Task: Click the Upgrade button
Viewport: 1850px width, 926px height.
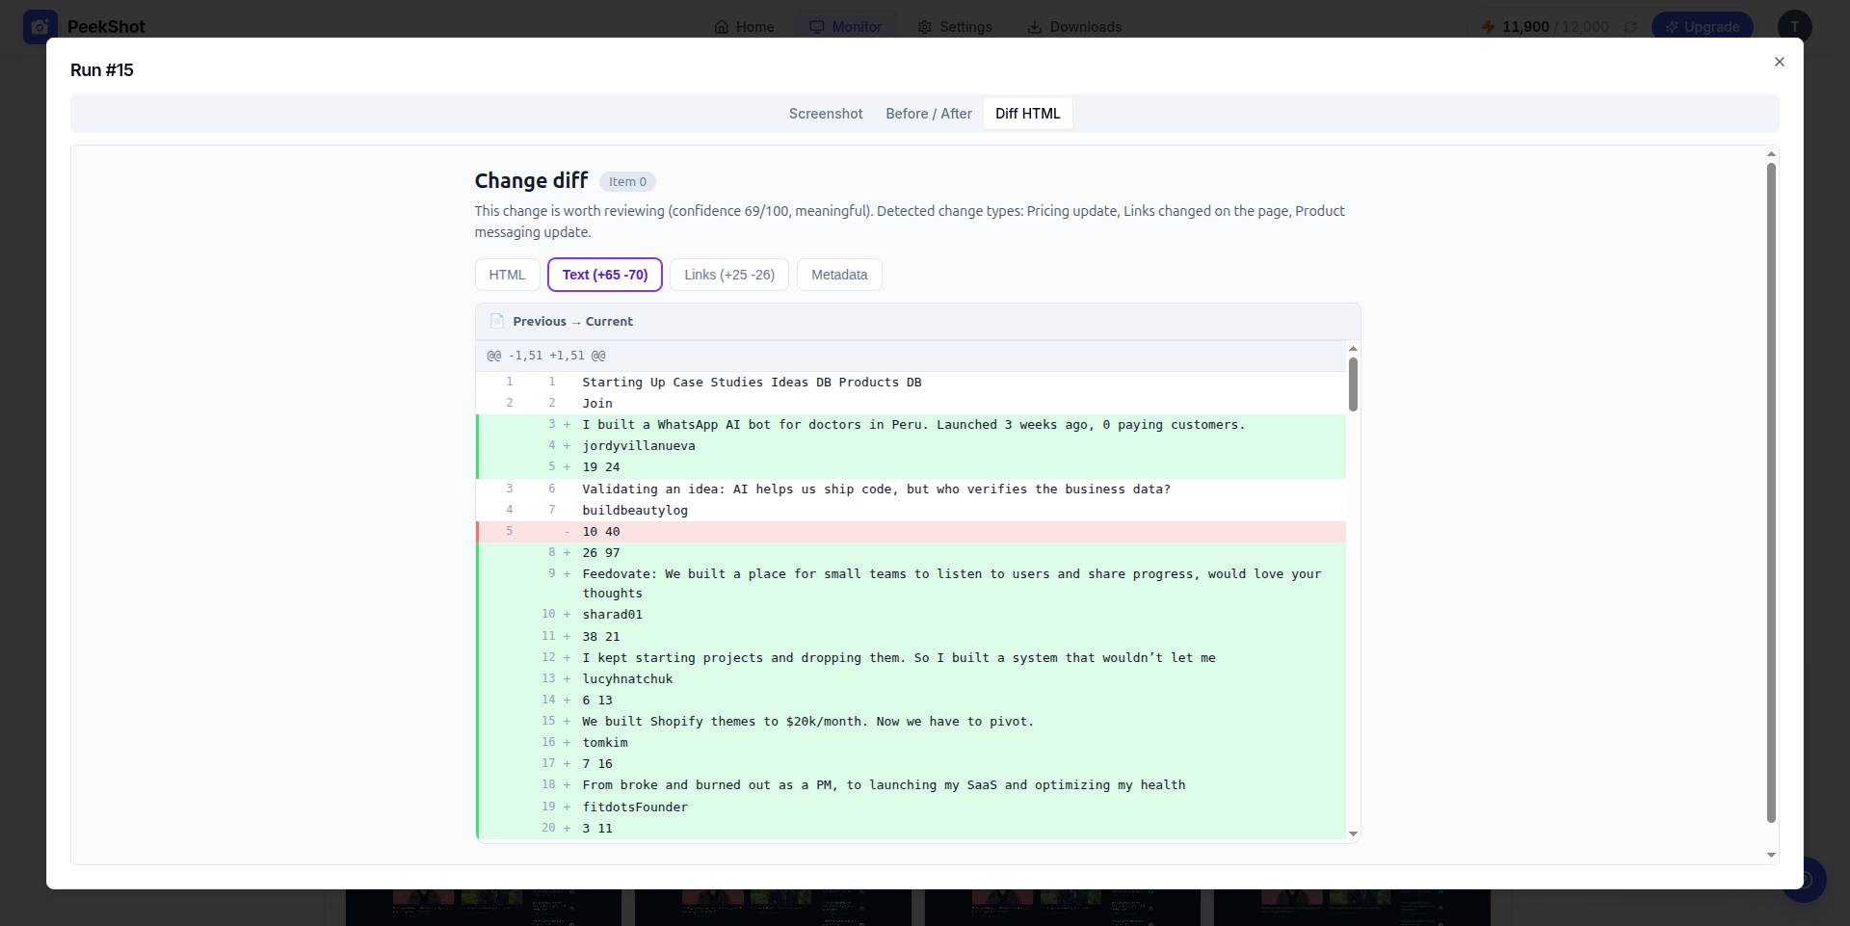Action: pos(1702,27)
